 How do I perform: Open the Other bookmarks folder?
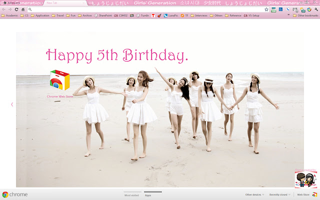point(305,15)
